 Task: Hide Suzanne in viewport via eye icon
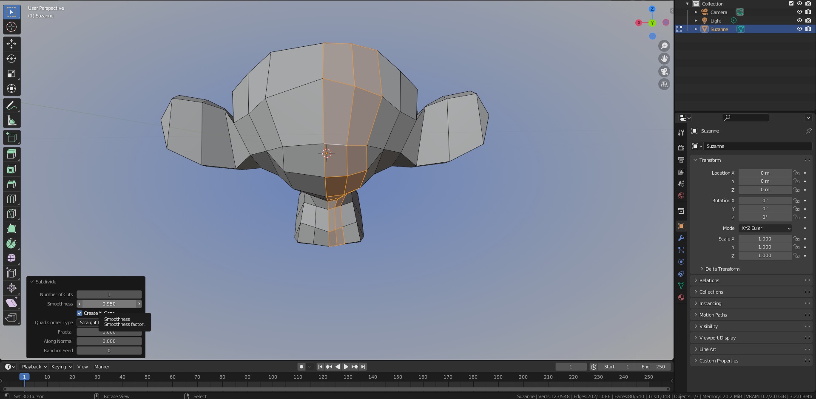coord(799,29)
